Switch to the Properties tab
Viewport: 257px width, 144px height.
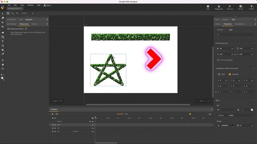[227, 24]
